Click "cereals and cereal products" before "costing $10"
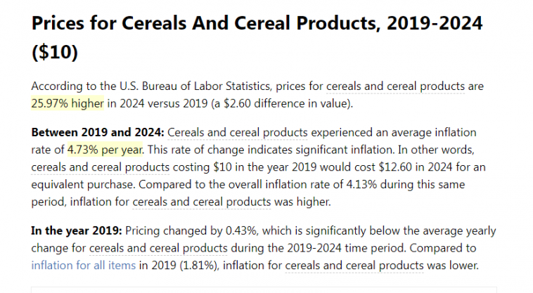Viewport: 533px width, 293px height. 100,167
